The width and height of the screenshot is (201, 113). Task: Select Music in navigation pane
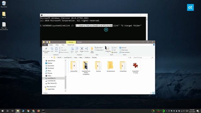click(48, 71)
